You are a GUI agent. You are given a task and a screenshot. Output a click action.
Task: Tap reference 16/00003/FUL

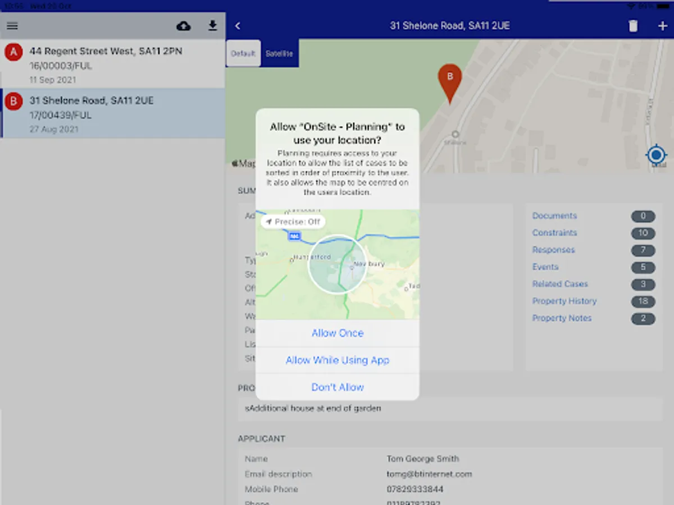(x=61, y=66)
